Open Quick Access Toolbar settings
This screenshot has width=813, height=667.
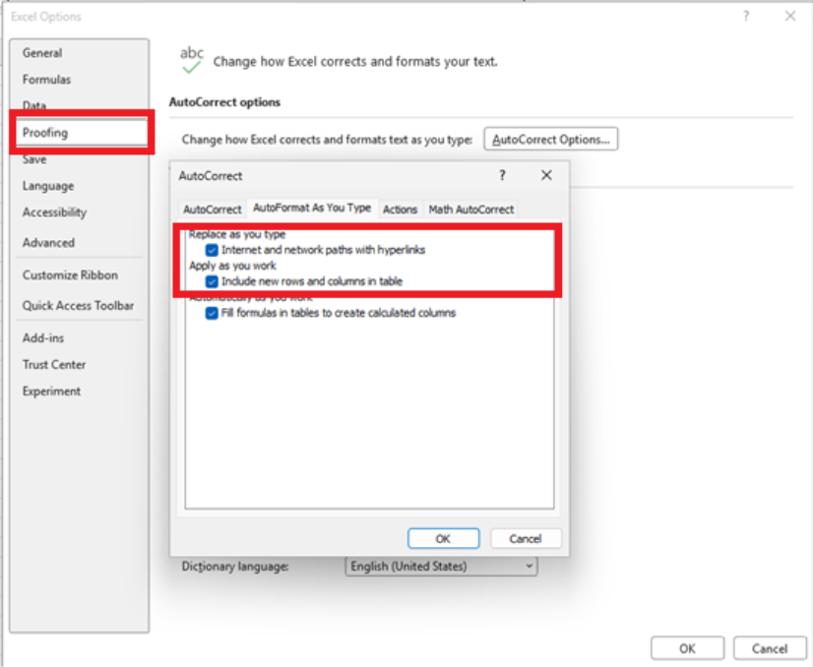click(78, 306)
